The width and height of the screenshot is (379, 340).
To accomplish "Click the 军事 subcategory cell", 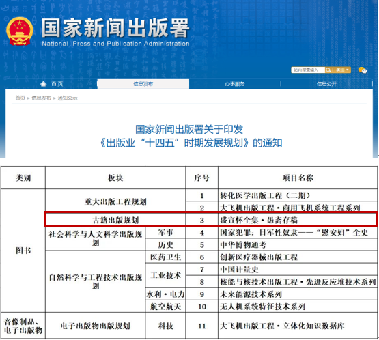I will click(x=165, y=232).
